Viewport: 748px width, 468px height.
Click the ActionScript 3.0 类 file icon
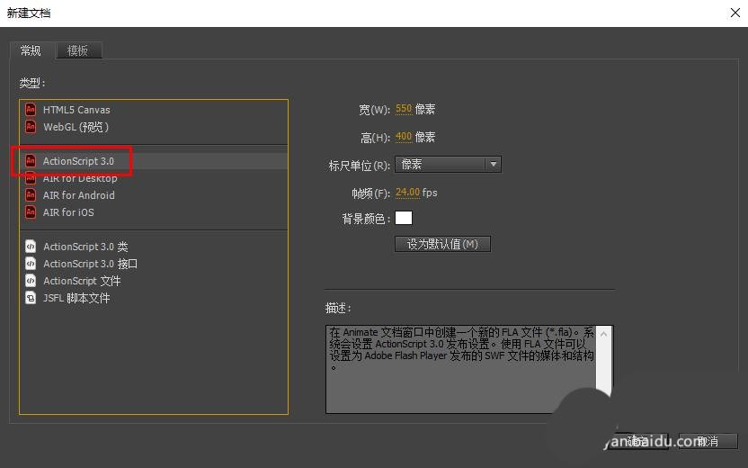(31, 247)
